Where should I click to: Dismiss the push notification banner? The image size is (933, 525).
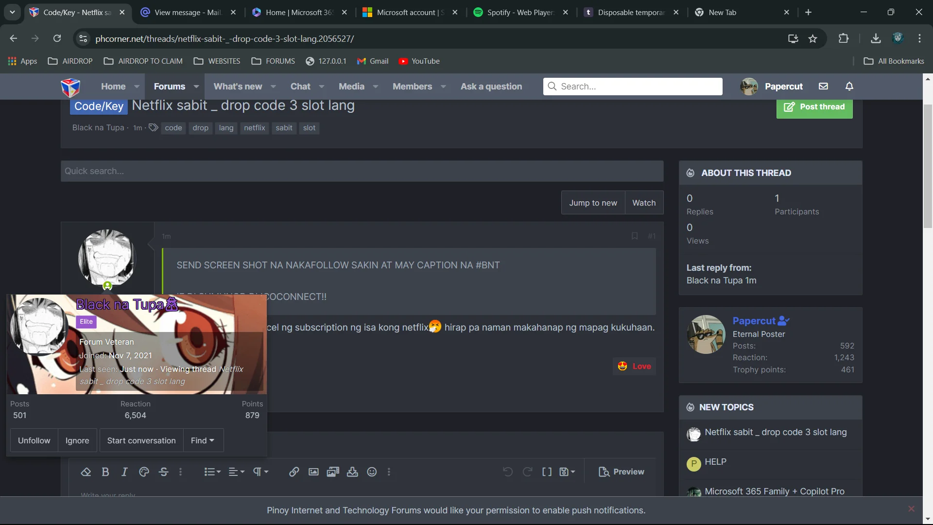[x=911, y=509]
